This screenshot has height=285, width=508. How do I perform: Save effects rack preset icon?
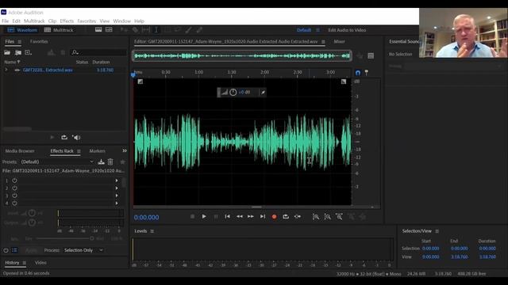point(101,161)
